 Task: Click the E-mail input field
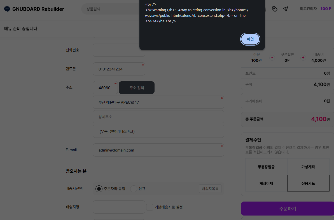(158, 150)
